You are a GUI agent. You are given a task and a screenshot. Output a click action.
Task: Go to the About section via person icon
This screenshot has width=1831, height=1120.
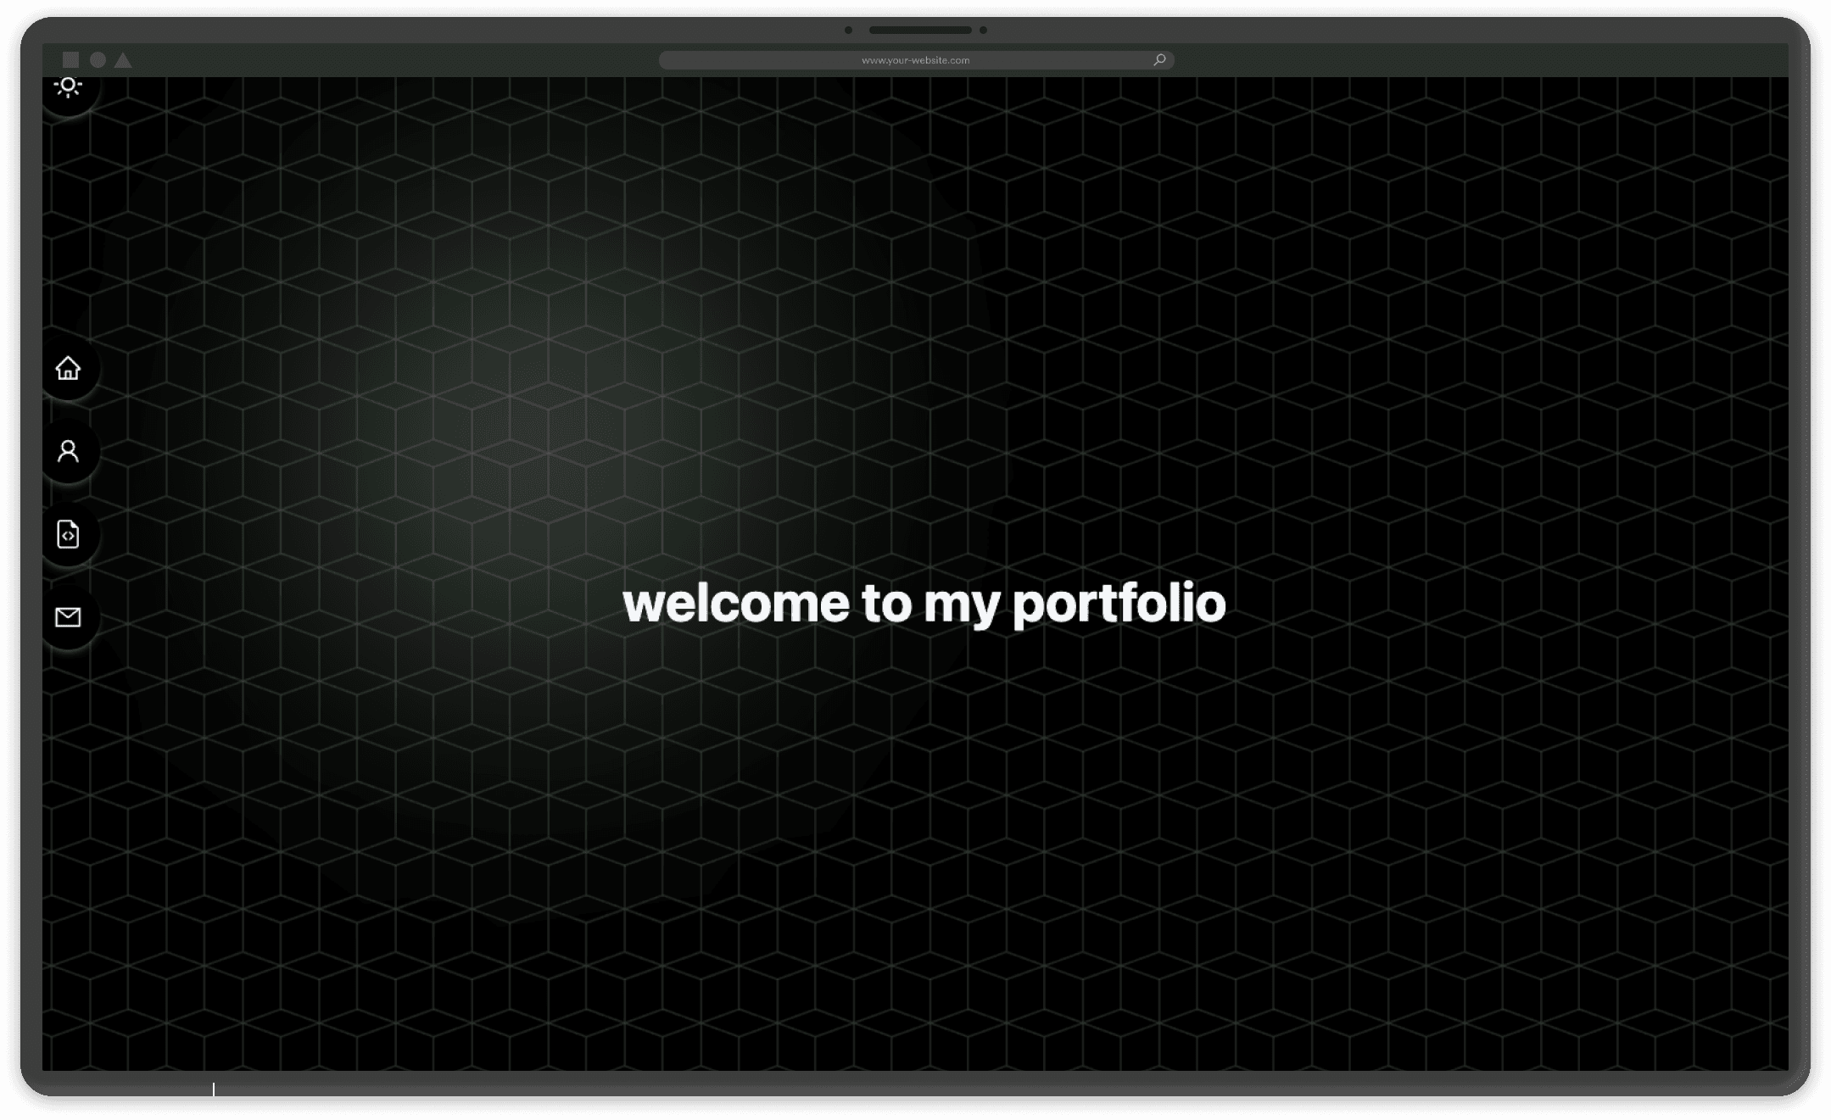coord(68,451)
